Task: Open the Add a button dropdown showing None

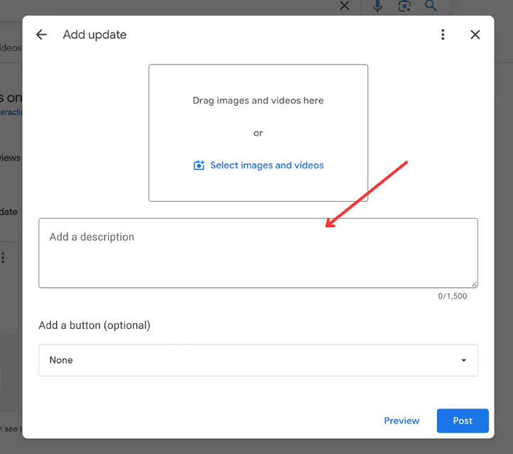Action: (x=258, y=360)
